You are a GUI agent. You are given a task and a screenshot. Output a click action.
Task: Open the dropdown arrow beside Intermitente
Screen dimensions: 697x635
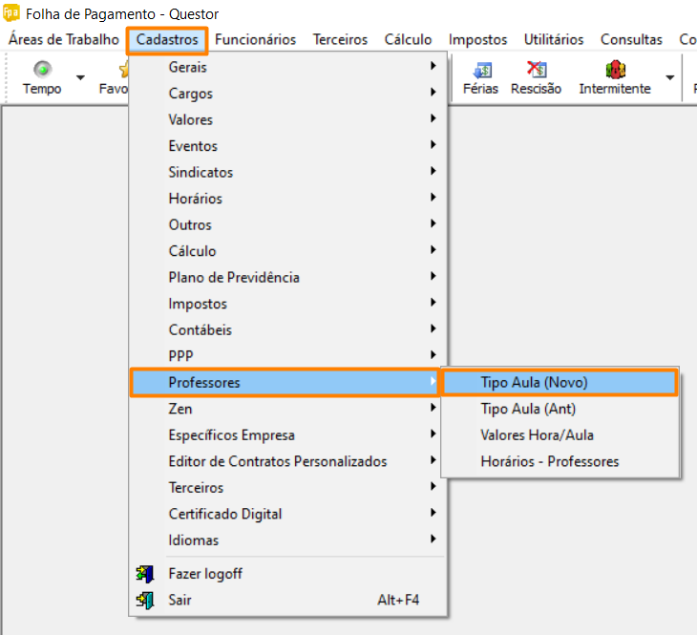pyautogui.click(x=669, y=77)
